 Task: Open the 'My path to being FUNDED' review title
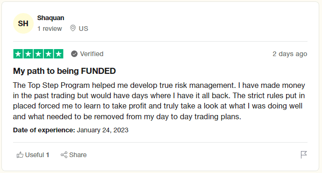pos(64,71)
